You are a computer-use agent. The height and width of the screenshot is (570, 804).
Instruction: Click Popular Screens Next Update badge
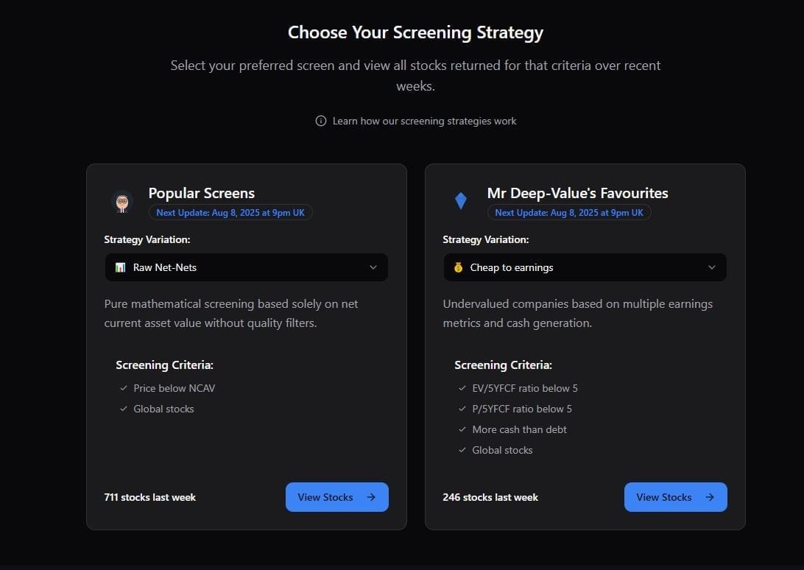[230, 212]
